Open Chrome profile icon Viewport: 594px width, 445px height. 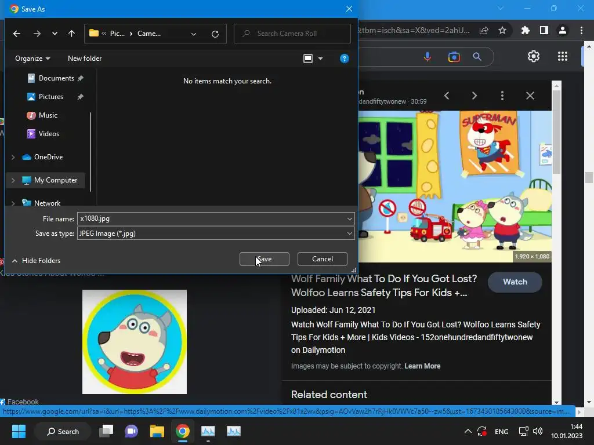tap(563, 30)
